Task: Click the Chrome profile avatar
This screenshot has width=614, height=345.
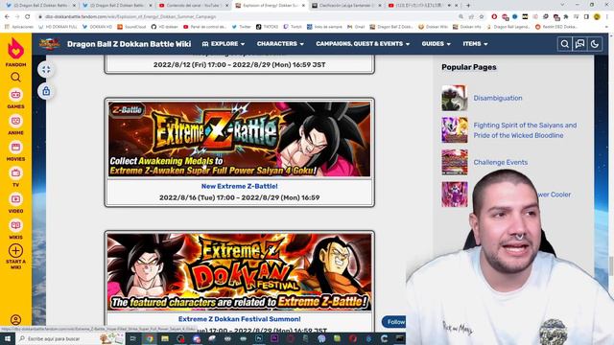Action: (597, 17)
